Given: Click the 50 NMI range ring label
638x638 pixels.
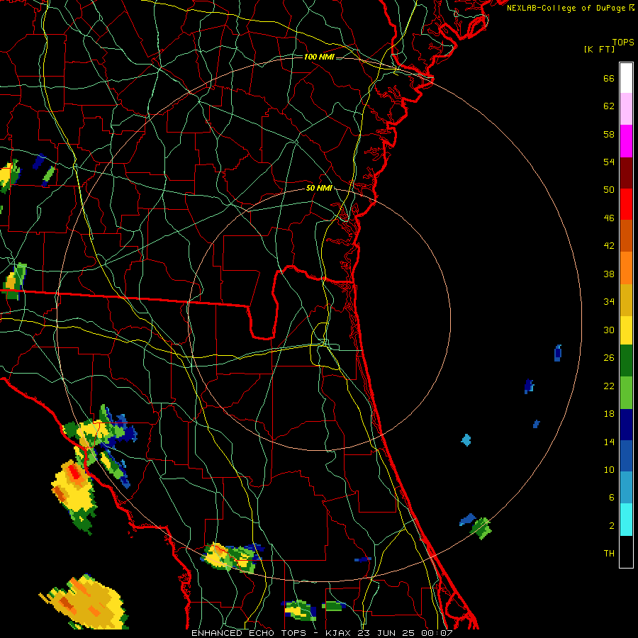Looking at the screenshot, I should click(x=319, y=188).
